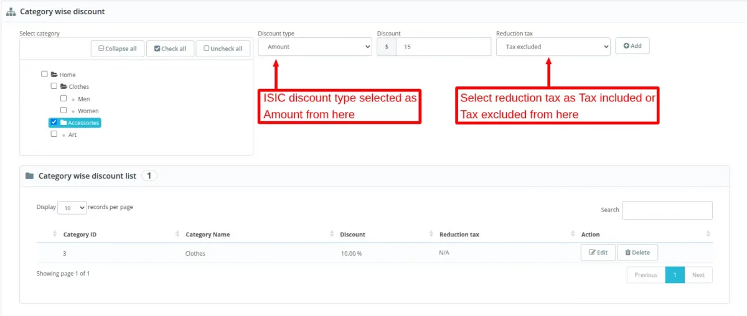747x316 pixels.
Task: Go to the Previous page
Action: (646, 275)
